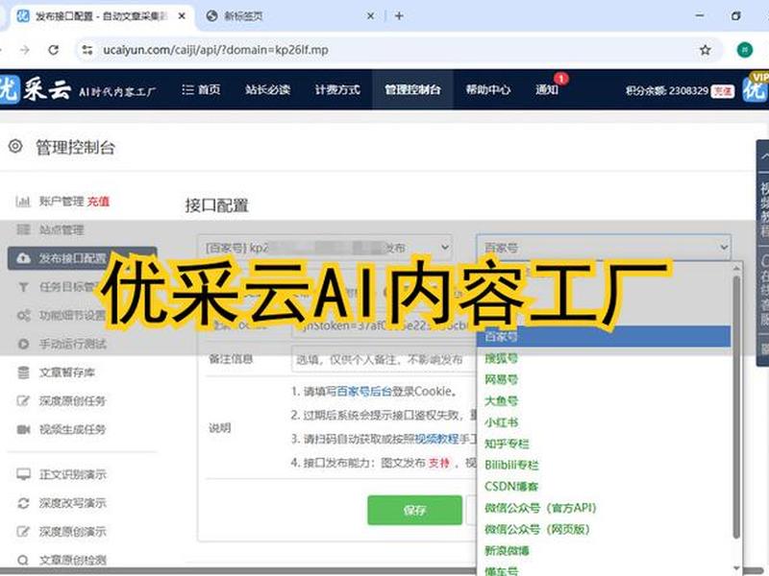Collapse the open 百家号 platform dropdown
Screen dimensions: 769x576
coord(604,248)
